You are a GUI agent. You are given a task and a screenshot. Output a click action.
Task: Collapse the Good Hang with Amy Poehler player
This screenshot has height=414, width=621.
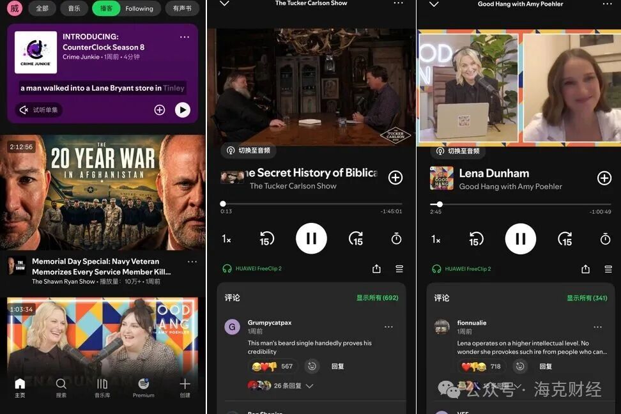coord(434,4)
